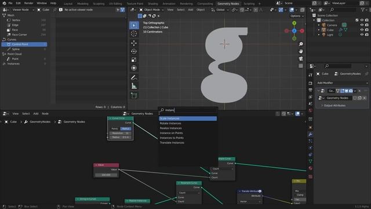
Task: Open the Render menu
Action: click(x=28, y=3)
